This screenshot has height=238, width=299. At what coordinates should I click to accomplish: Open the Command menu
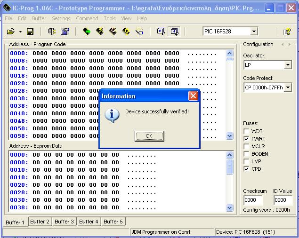click(x=87, y=18)
